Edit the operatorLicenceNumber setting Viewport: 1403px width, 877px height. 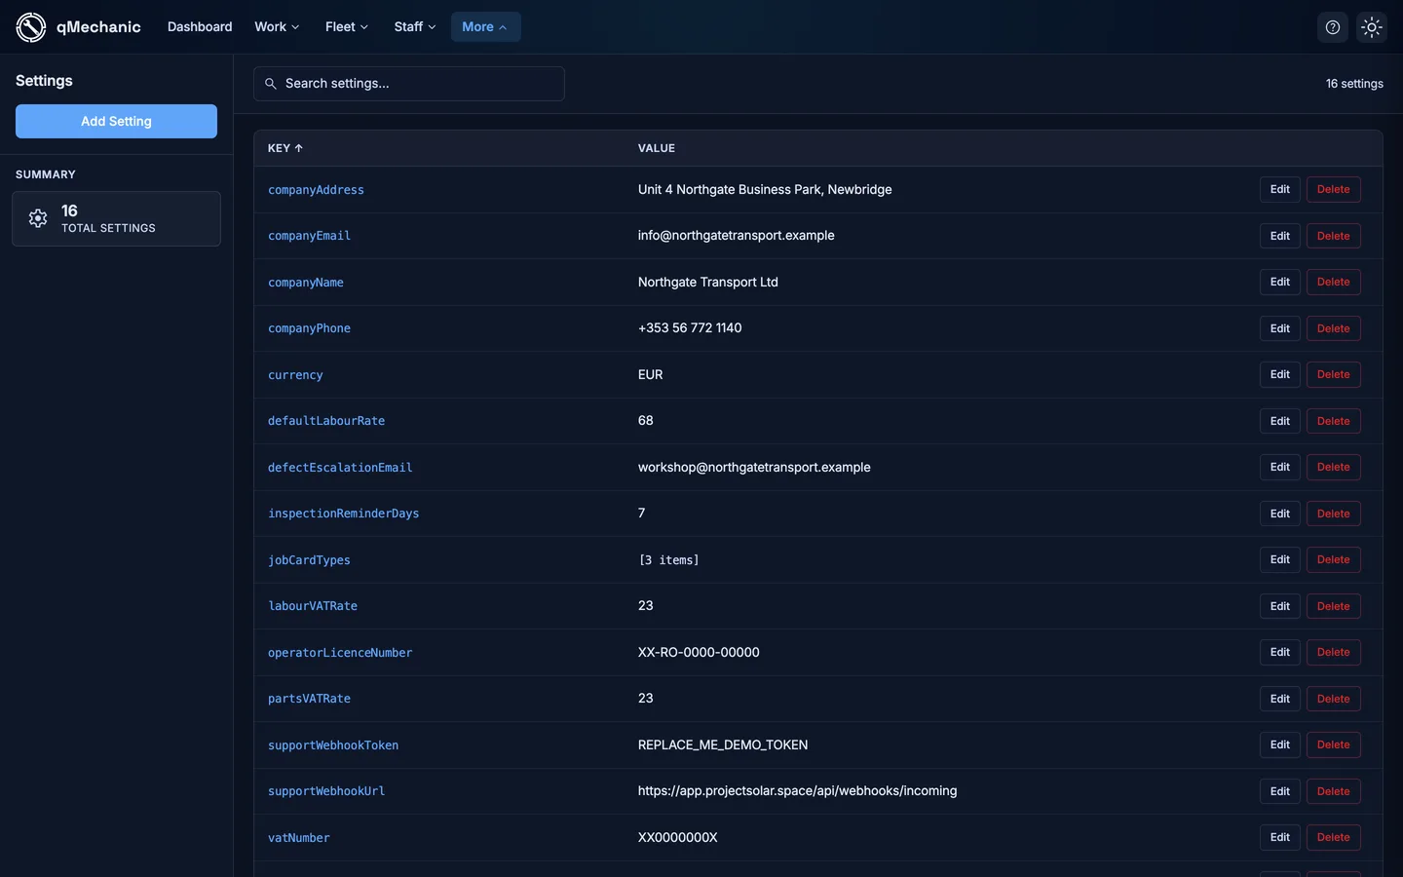tap(1280, 653)
